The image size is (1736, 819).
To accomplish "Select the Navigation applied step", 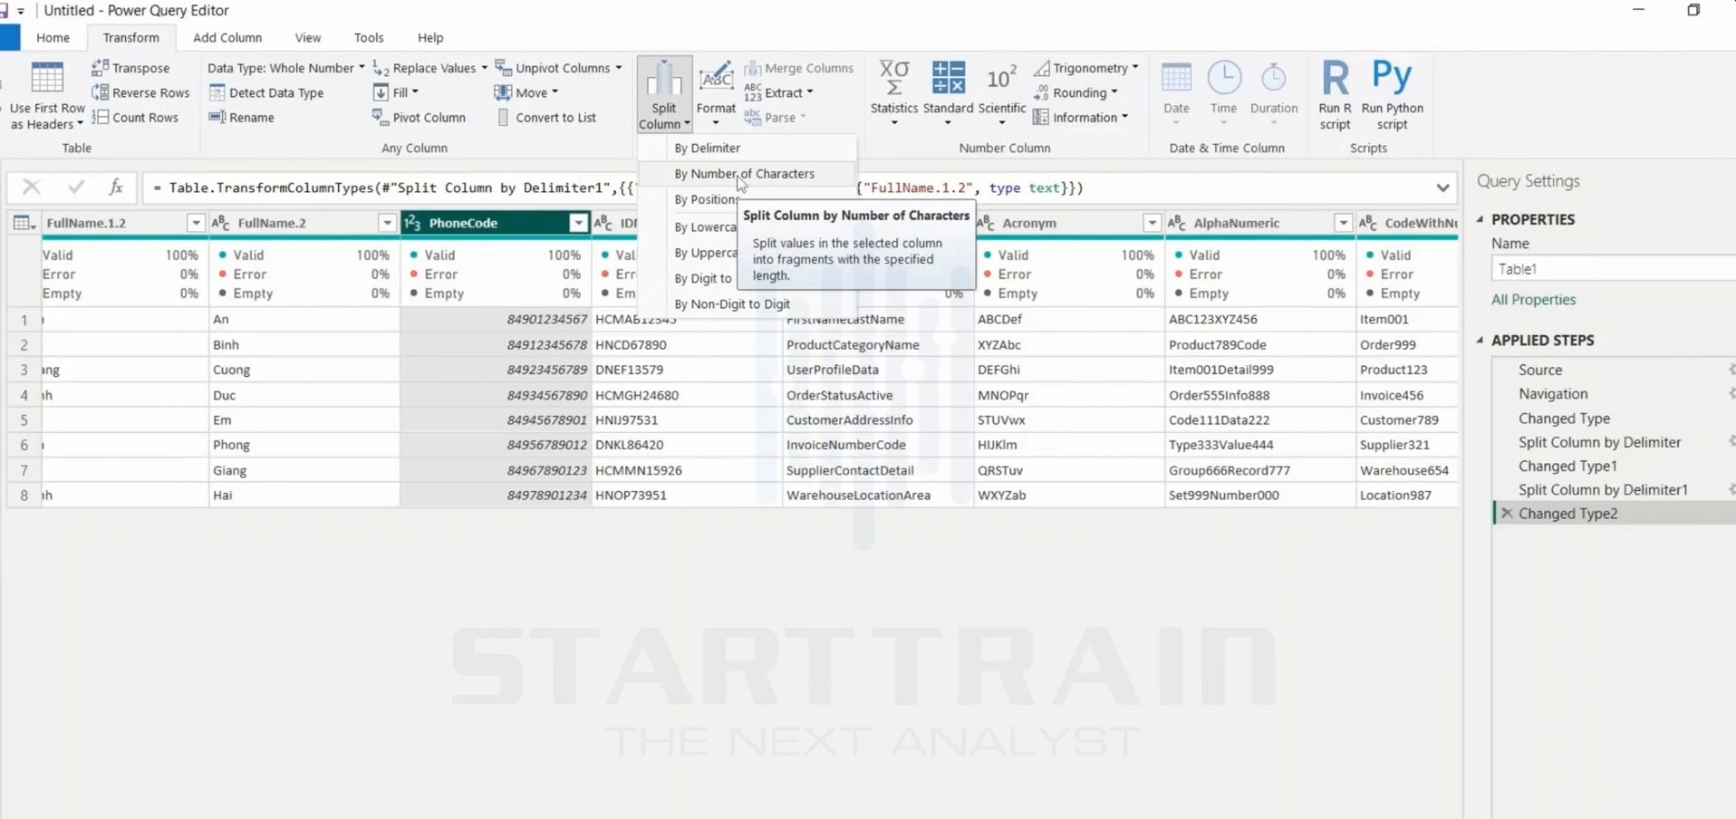I will tap(1553, 394).
